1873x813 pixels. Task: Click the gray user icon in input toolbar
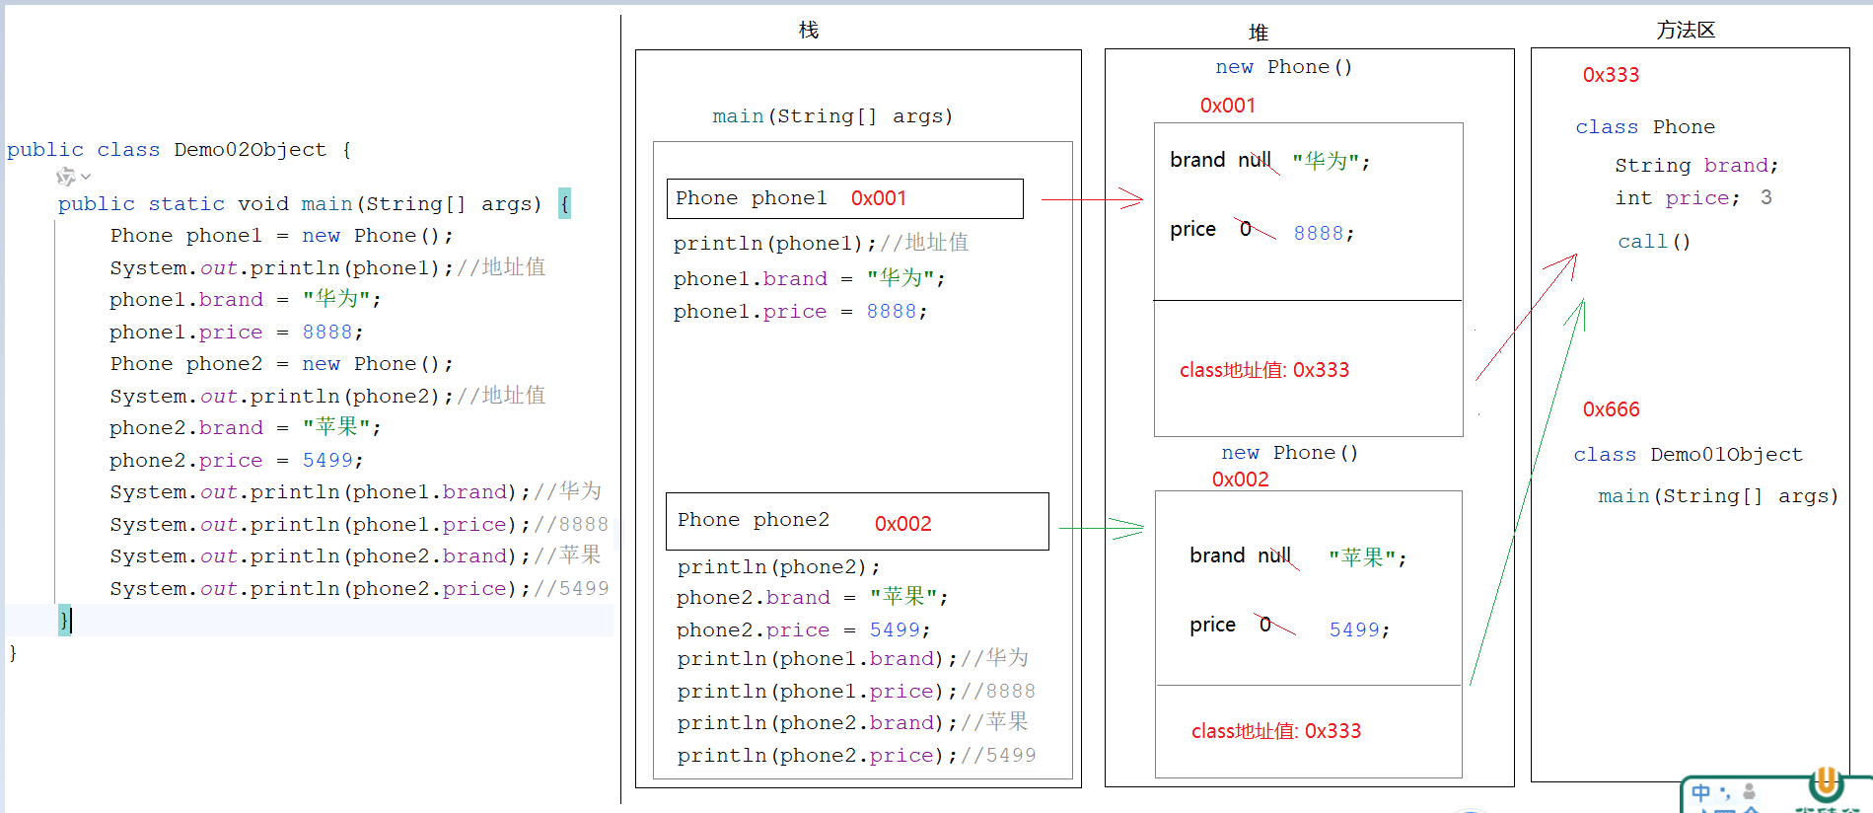(1749, 791)
